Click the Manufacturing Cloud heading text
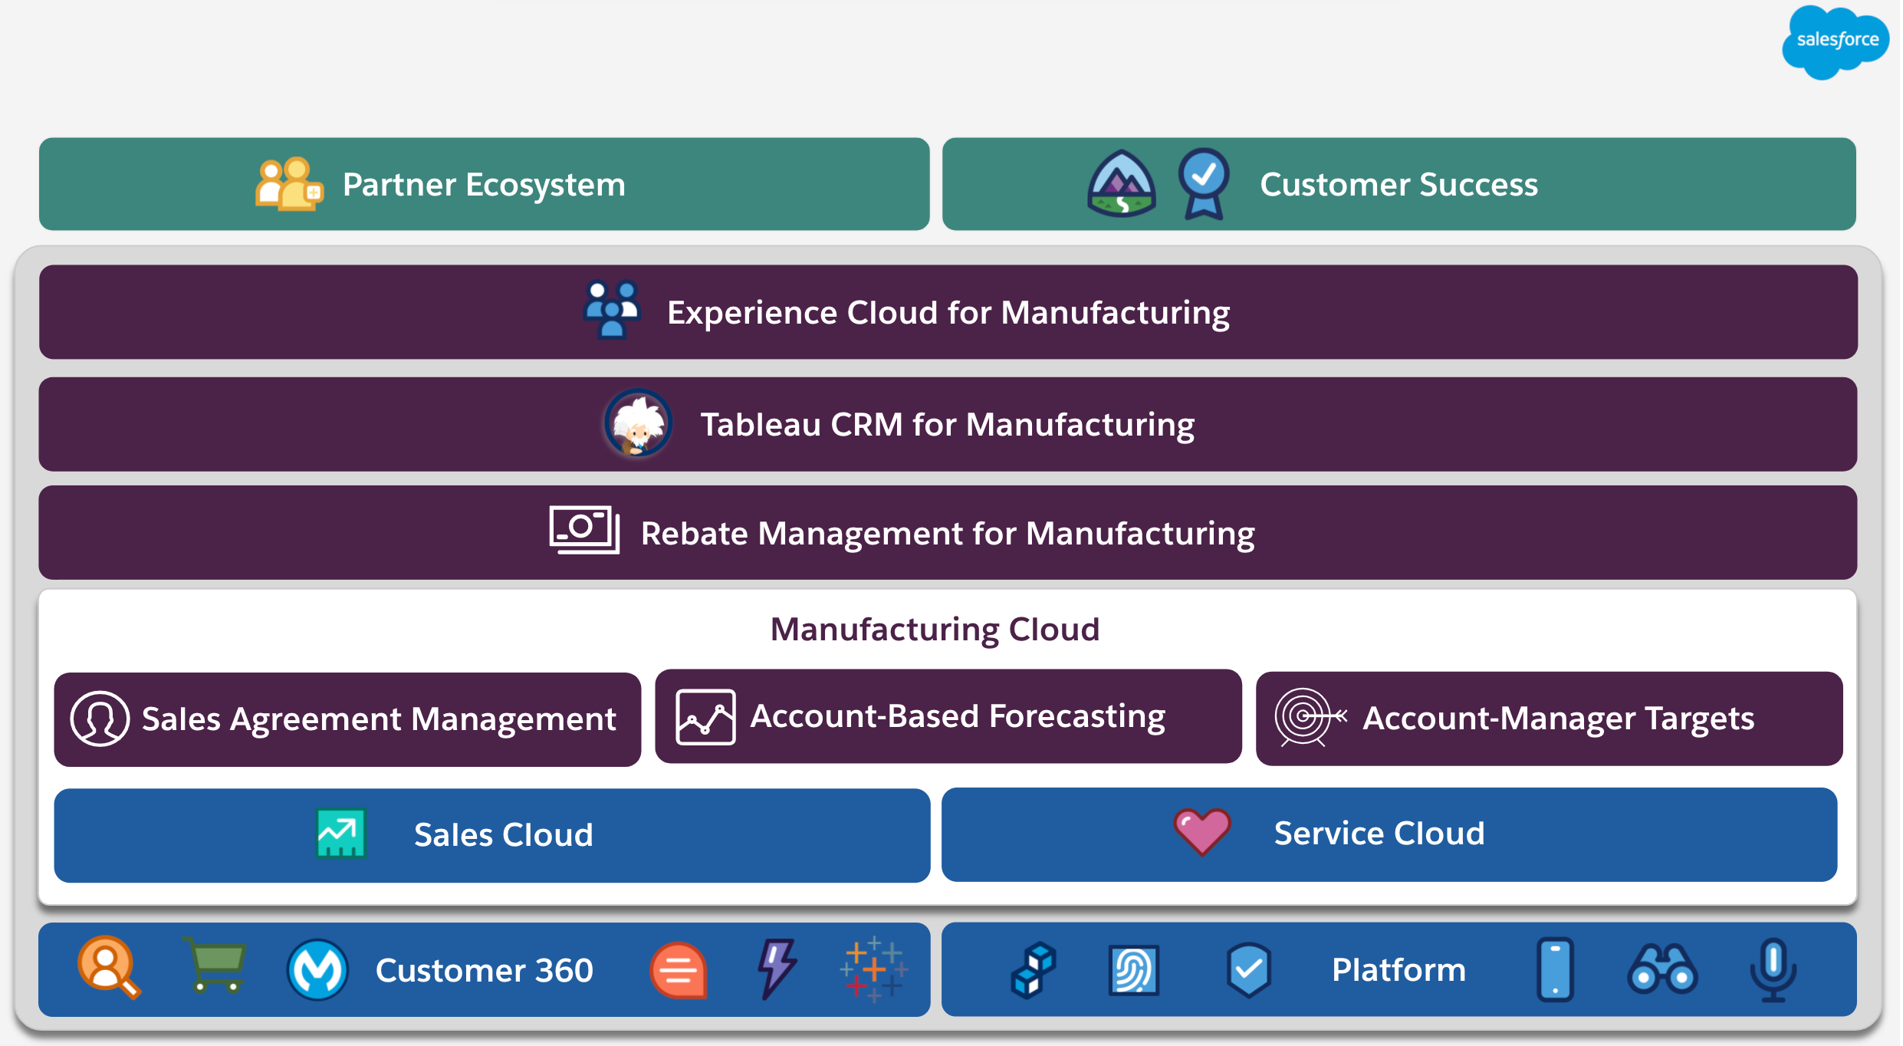The height and width of the screenshot is (1046, 1903). point(935,630)
